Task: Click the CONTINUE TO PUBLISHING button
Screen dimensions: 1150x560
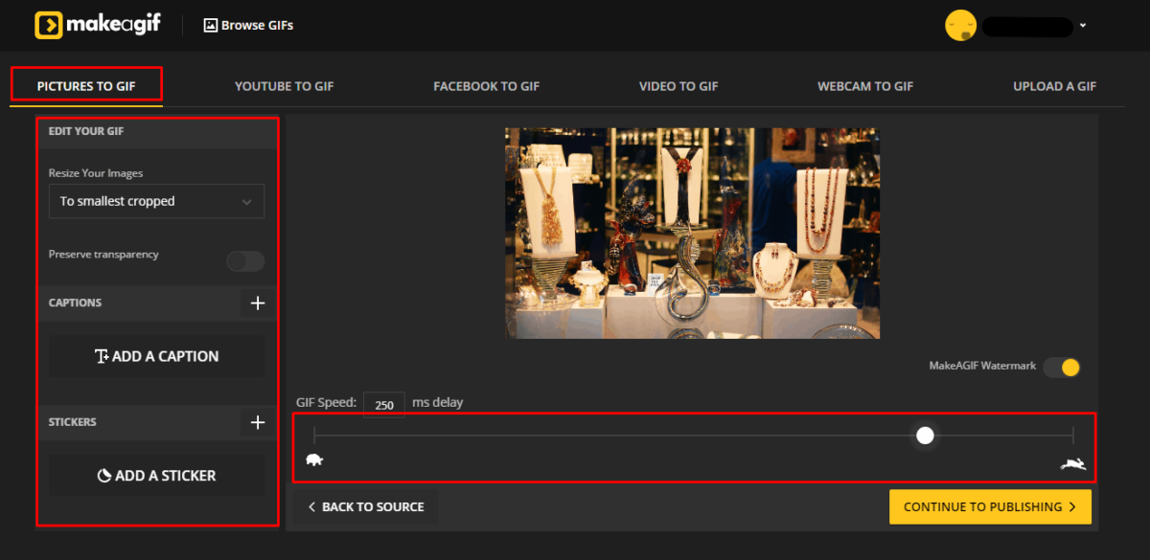Action: 990,506
